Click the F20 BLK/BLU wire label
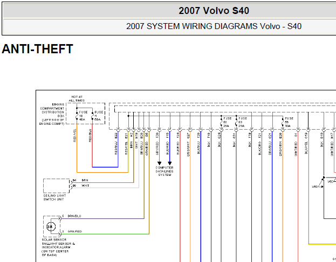The width and height of the screenshot is (336, 262). pyautogui.click(x=198, y=143)
